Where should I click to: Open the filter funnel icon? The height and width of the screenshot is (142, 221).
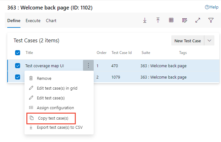pyautogui.click(x=211, y=20)
